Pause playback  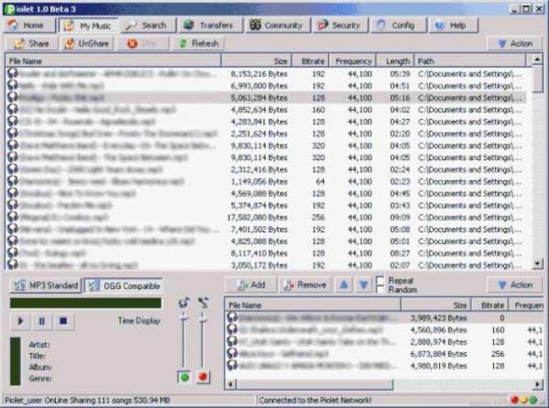click(42, 321)
